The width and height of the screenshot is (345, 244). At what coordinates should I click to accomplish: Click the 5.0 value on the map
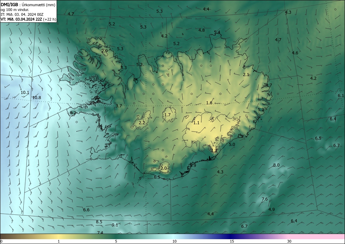pyautogui.click(x=232, y=145)
